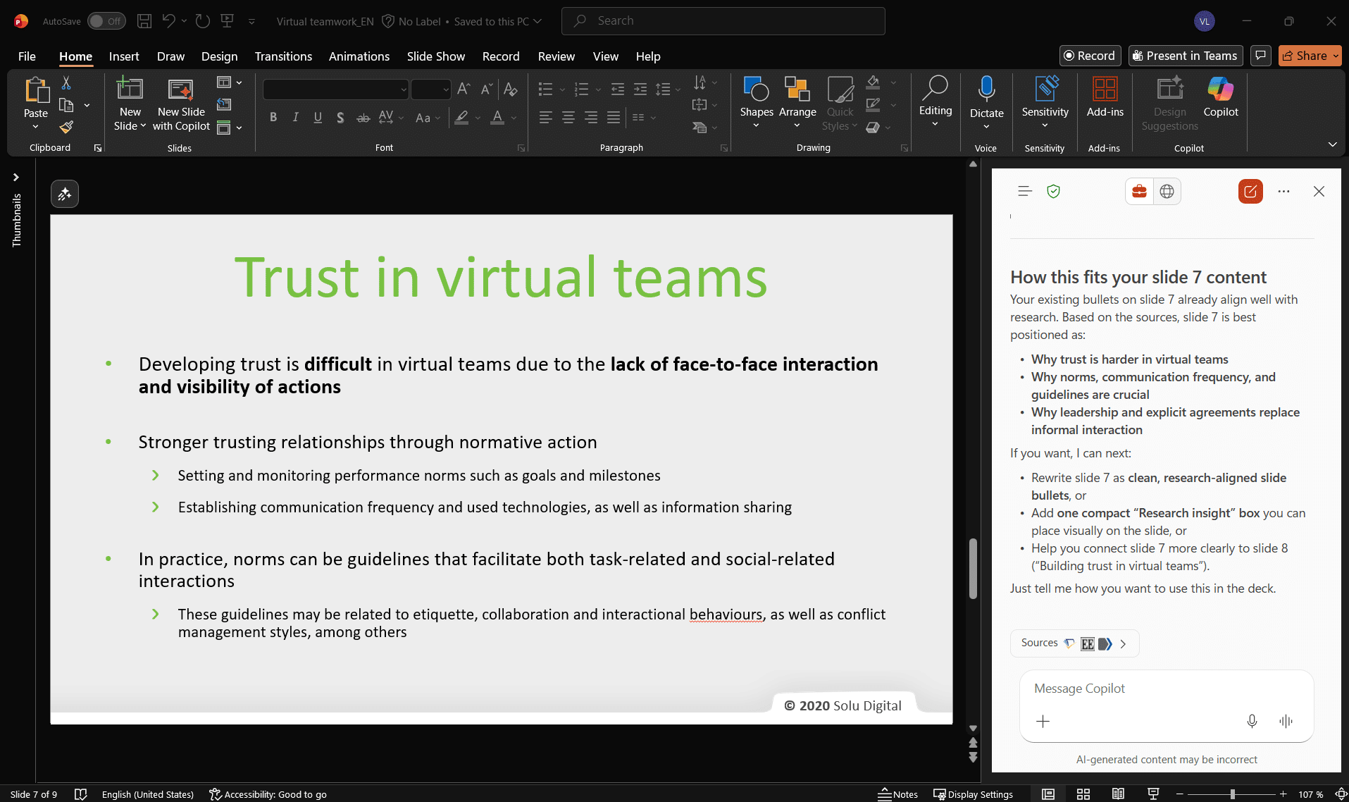
Task: Click the Format Painter brush icon
Action: pyautogui.click(x=66, y=127)
